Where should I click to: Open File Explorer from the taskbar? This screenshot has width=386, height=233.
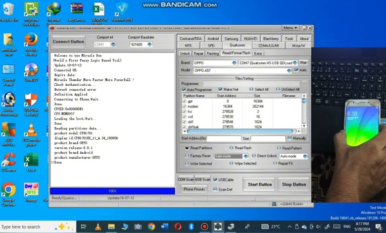click(x=111, y=227)
